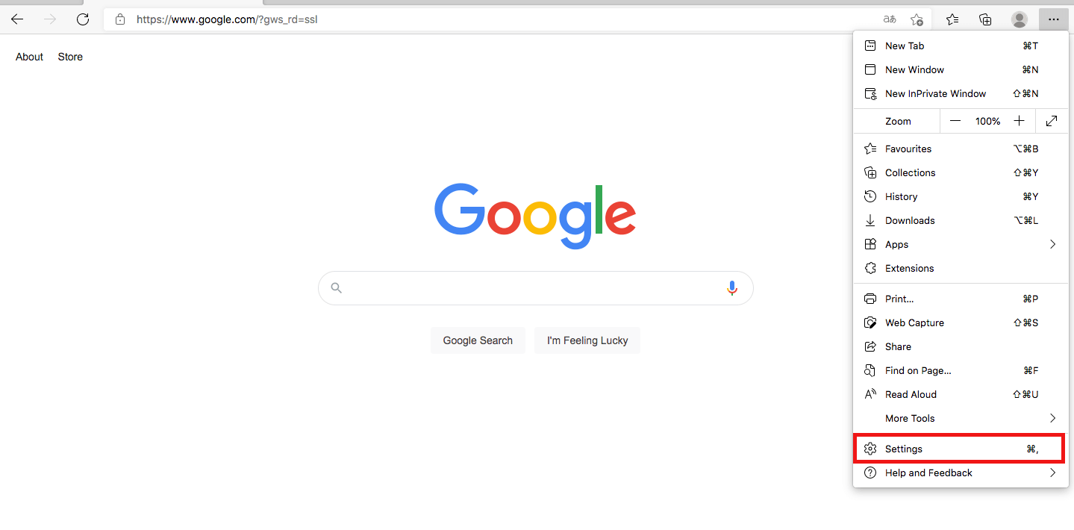Expand the More Tools submenu
Screen dimensions: 1074x530
click(962, 419)
